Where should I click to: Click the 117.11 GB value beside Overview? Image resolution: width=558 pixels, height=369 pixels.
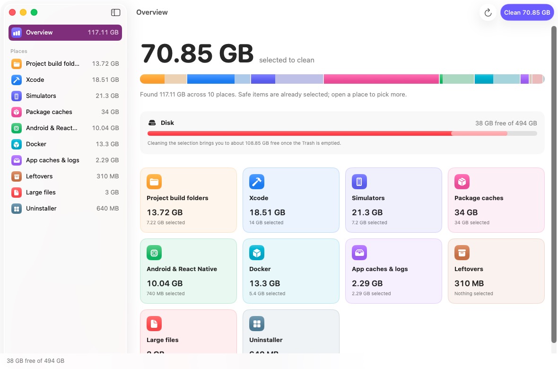pos(103,33)
